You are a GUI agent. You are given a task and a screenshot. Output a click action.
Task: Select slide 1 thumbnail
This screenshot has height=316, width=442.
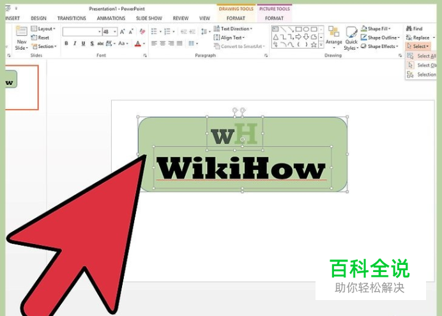tap(22, 87)
